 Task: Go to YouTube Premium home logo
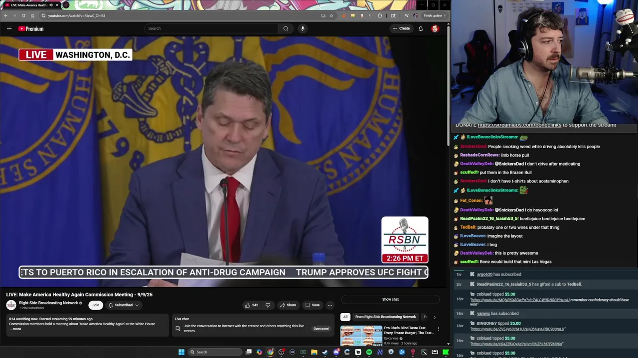click(31, 29)
